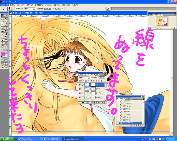Screen dimensions: 177x141
Task: Select the Paintbrush tool in toolbox
Action: coord(6,28)
